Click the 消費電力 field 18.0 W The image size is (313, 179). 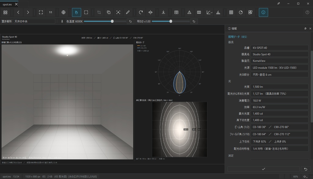point(279,100)
